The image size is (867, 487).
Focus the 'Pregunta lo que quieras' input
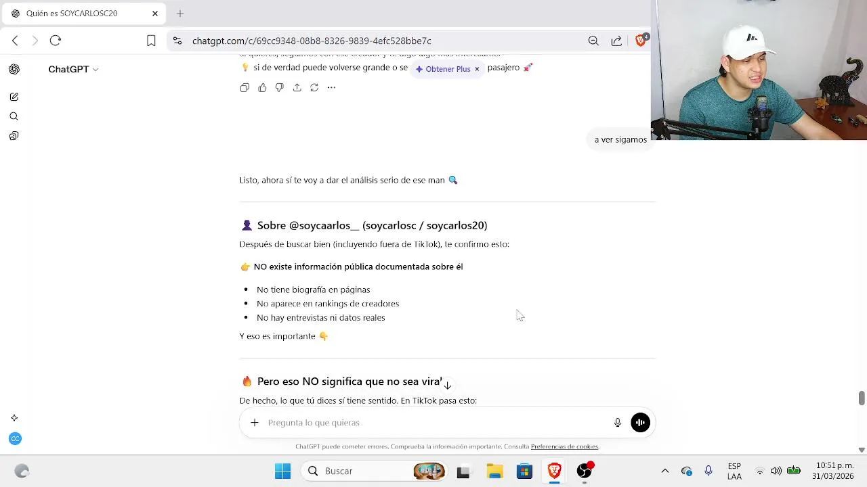coord(433,423)
